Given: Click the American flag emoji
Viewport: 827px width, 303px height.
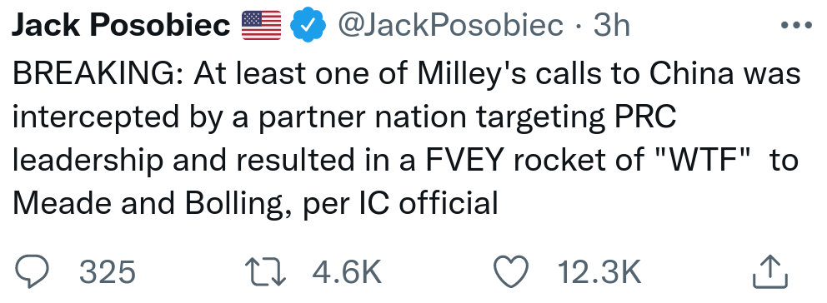Looking at the screenshot, I should point(262,26).
